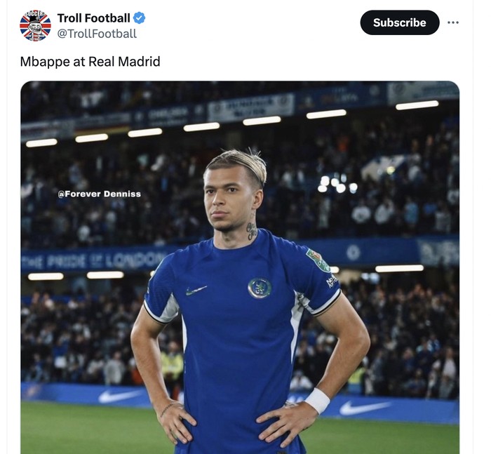The height and width of the screenshot is (454, 491).
Task: Click the Nike swoosh on the jersey
Action: pyautogui.click(x=196, y=290)
